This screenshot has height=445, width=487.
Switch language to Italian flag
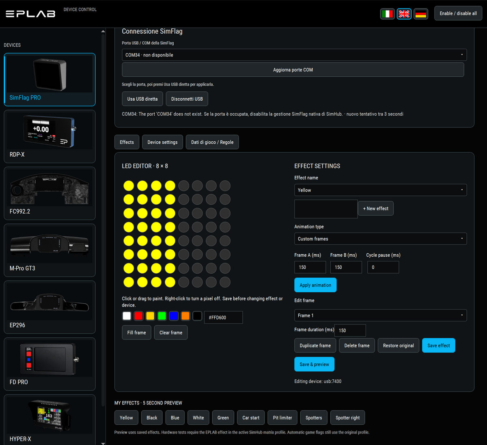click(x=388, y=14)
